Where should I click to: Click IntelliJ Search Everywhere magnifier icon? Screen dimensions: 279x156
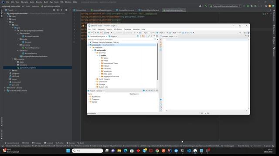pyautogui.click(x=266, y=6)
